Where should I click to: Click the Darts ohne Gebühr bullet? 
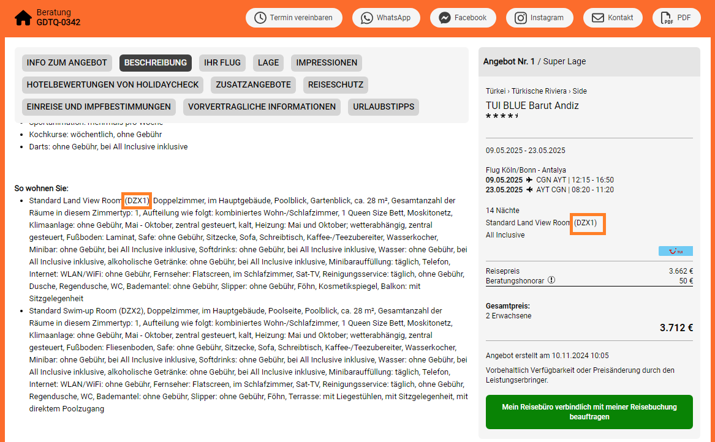(108, 147)
